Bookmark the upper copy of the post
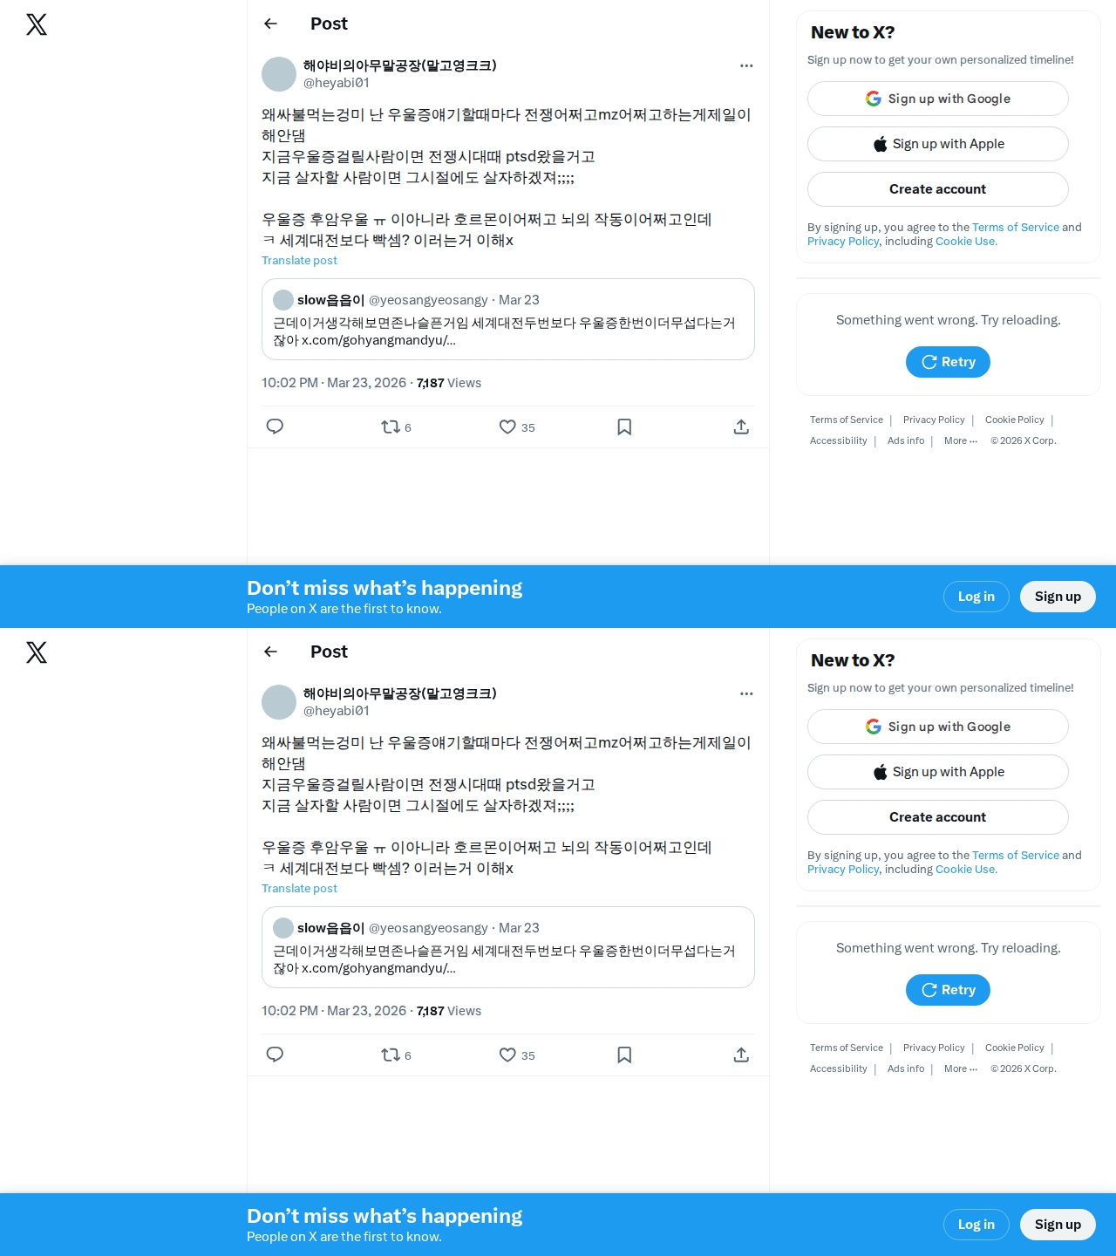This screenshot has height=1256, width=1116. pos(624,427)
